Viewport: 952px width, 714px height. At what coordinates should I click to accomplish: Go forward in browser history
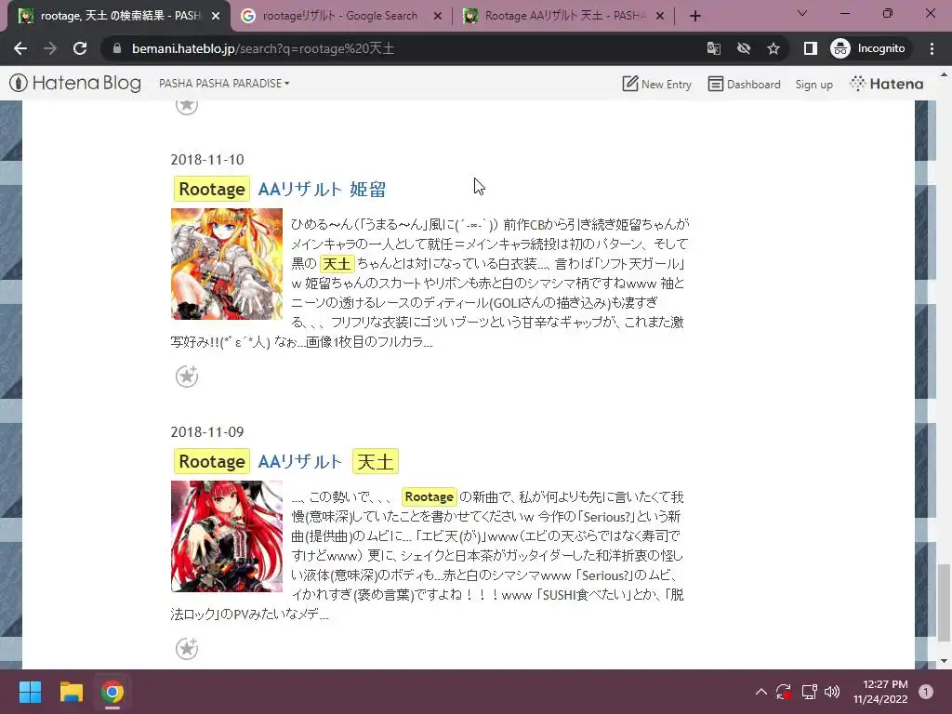point(50,48)
